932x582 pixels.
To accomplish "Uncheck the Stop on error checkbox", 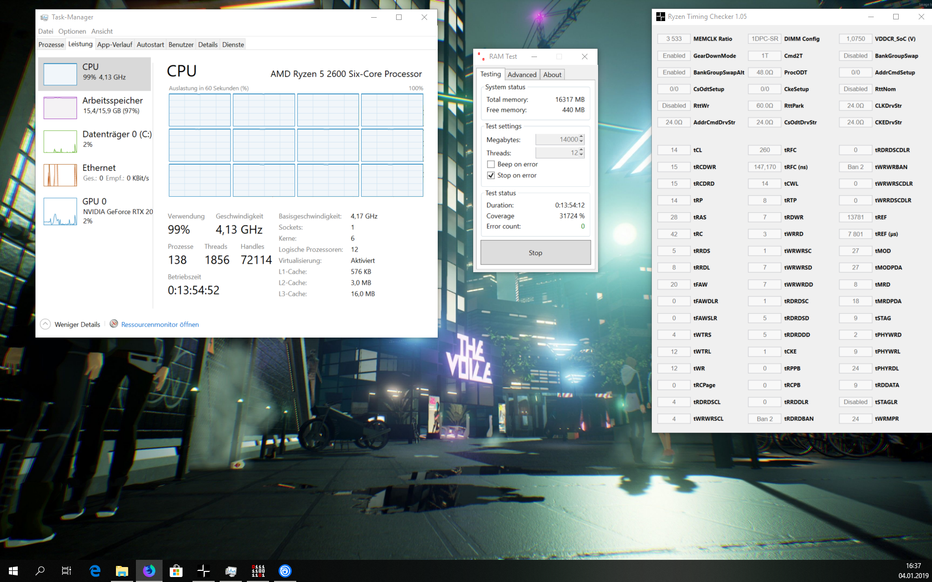I will tap(491, 176).
